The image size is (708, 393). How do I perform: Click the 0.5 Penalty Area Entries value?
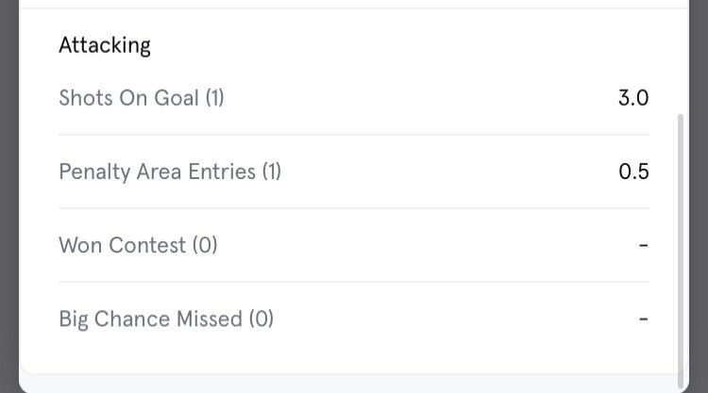tap(632, 172)
